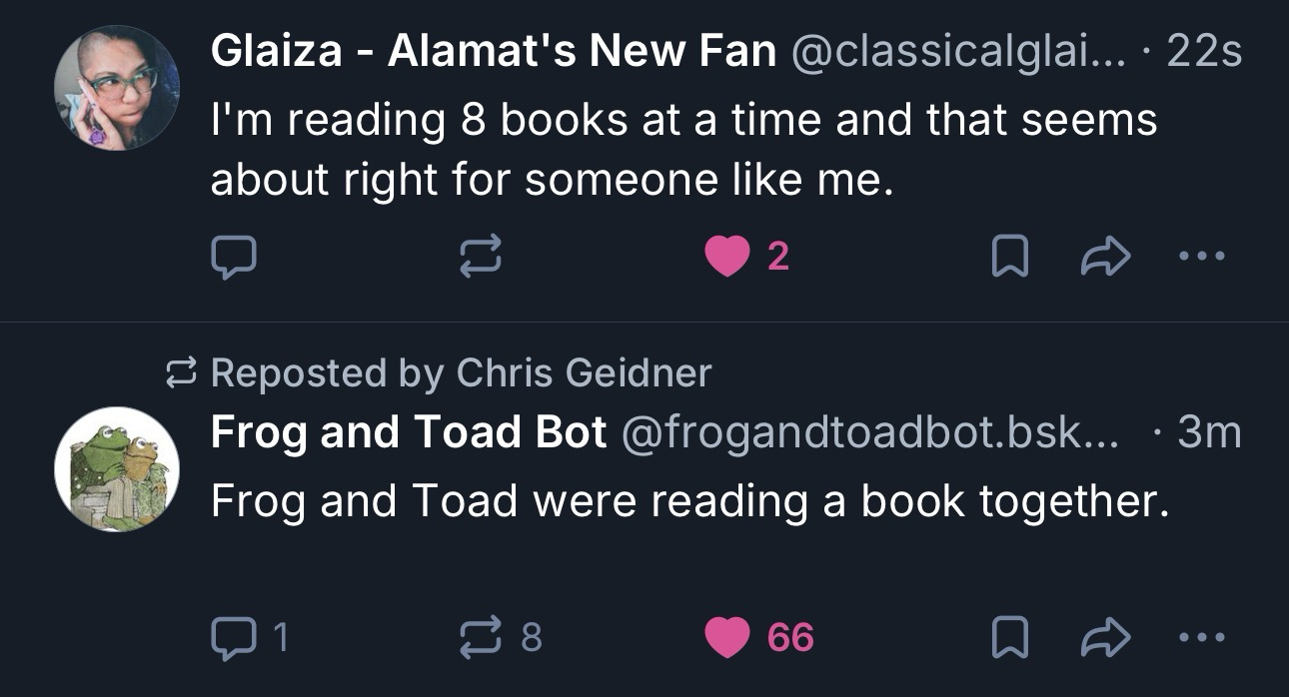Share Glaiza's post via arrow icon
Viewport: 1289px width, 697px height.
(x=1106, y=259)
